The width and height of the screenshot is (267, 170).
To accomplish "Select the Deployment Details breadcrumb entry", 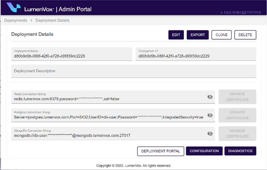I will pos(52,20).
